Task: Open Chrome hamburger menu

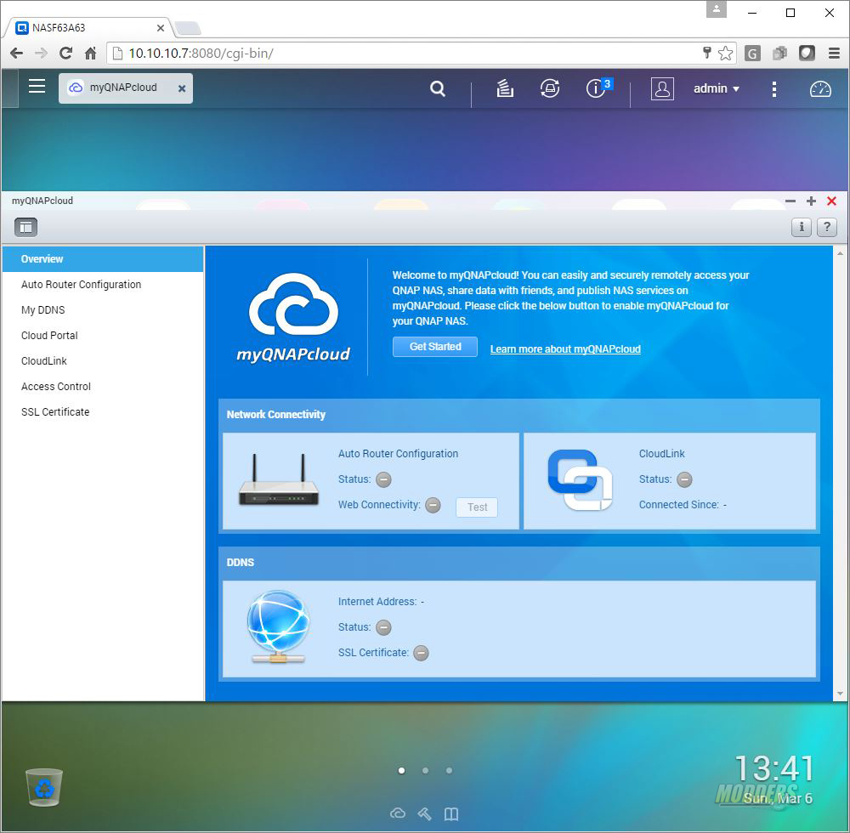Action: coord(835,53)
